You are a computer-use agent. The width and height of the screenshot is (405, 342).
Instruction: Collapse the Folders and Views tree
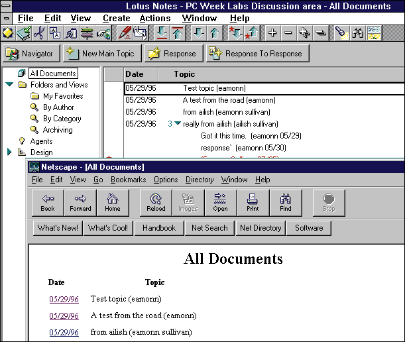point(9,84)
